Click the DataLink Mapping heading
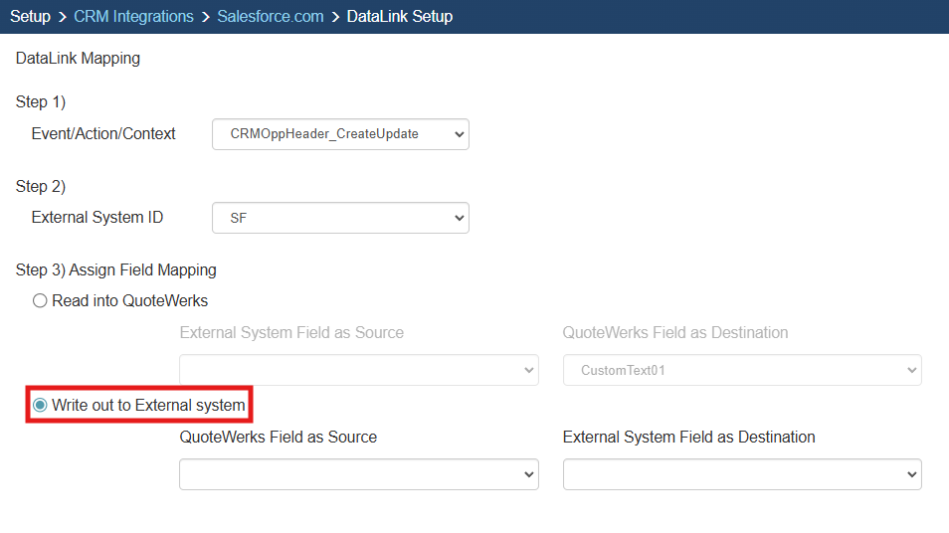Image resolution: width=949 pixels, height=533 pixels. click(78, 59)
